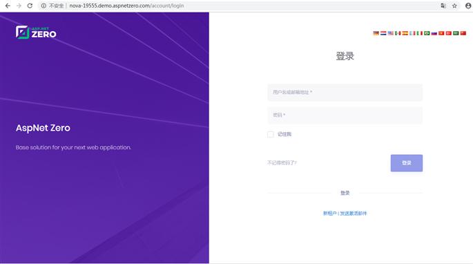
Task: Switch to Chinese via the China flag
Action: pos(463,33)
